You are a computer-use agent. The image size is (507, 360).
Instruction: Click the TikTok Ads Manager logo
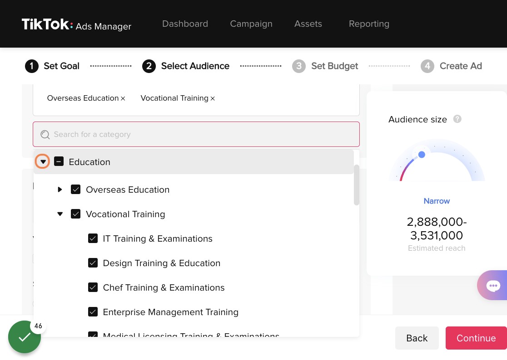[76, 24]
